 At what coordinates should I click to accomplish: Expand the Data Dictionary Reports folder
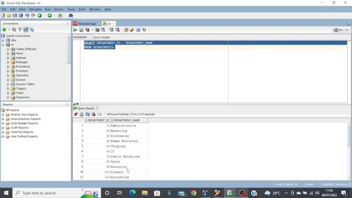click(3, 119)
